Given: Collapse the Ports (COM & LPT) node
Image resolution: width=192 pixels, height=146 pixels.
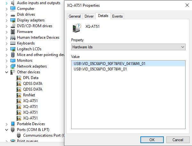Looking at the screenshot, I should pyautogui.click(x=6, y=130).
